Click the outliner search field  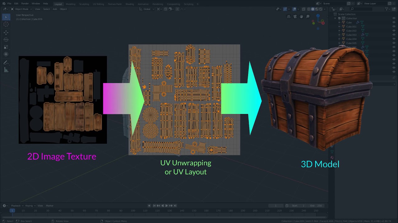(361, 9)
